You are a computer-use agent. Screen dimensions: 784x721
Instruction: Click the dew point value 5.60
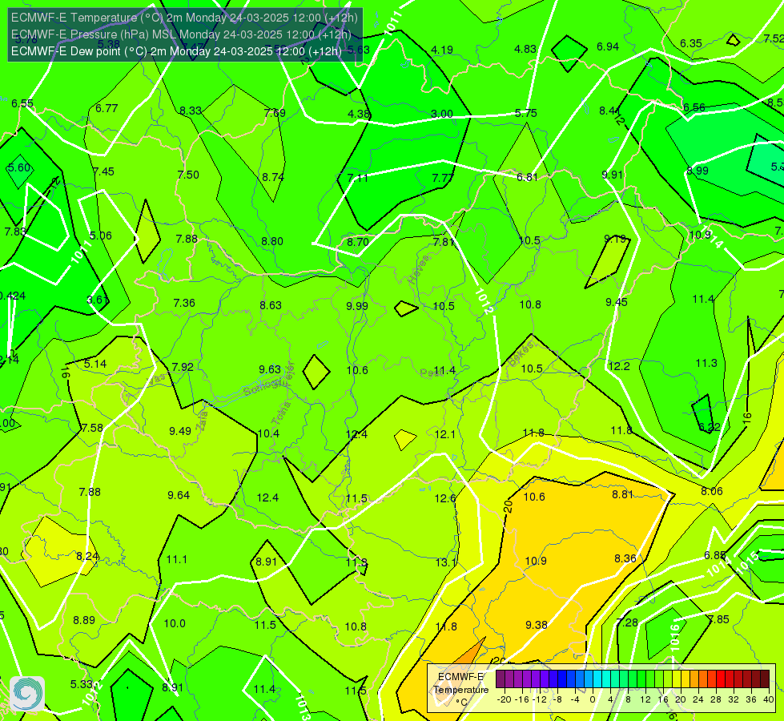tap(19, 167)
